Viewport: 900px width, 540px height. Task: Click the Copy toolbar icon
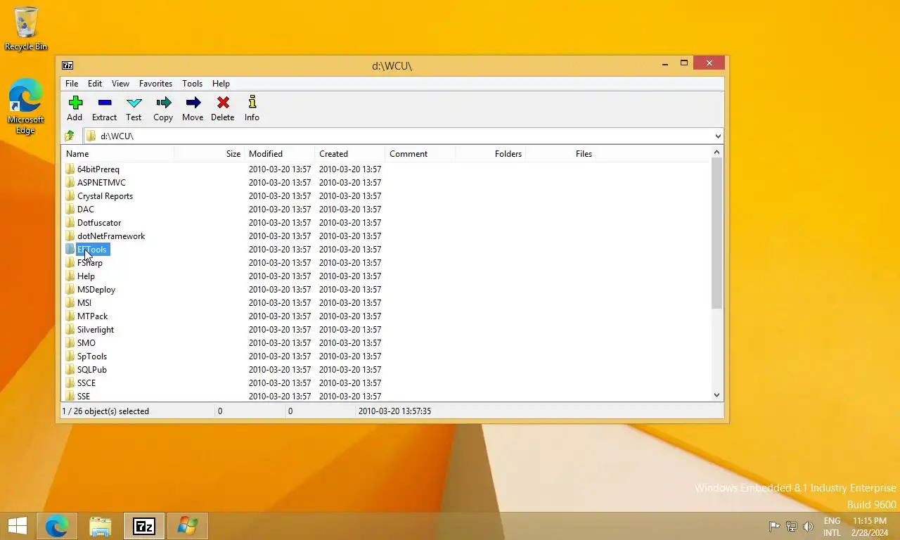click(x=163, y=103)
